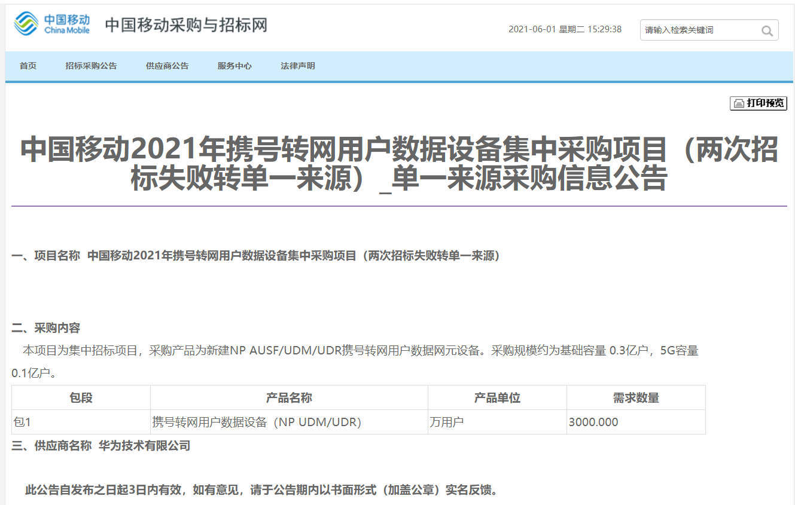Click the 需求数量 table header
Screen dimensions: 795x505
pos(636,398)
